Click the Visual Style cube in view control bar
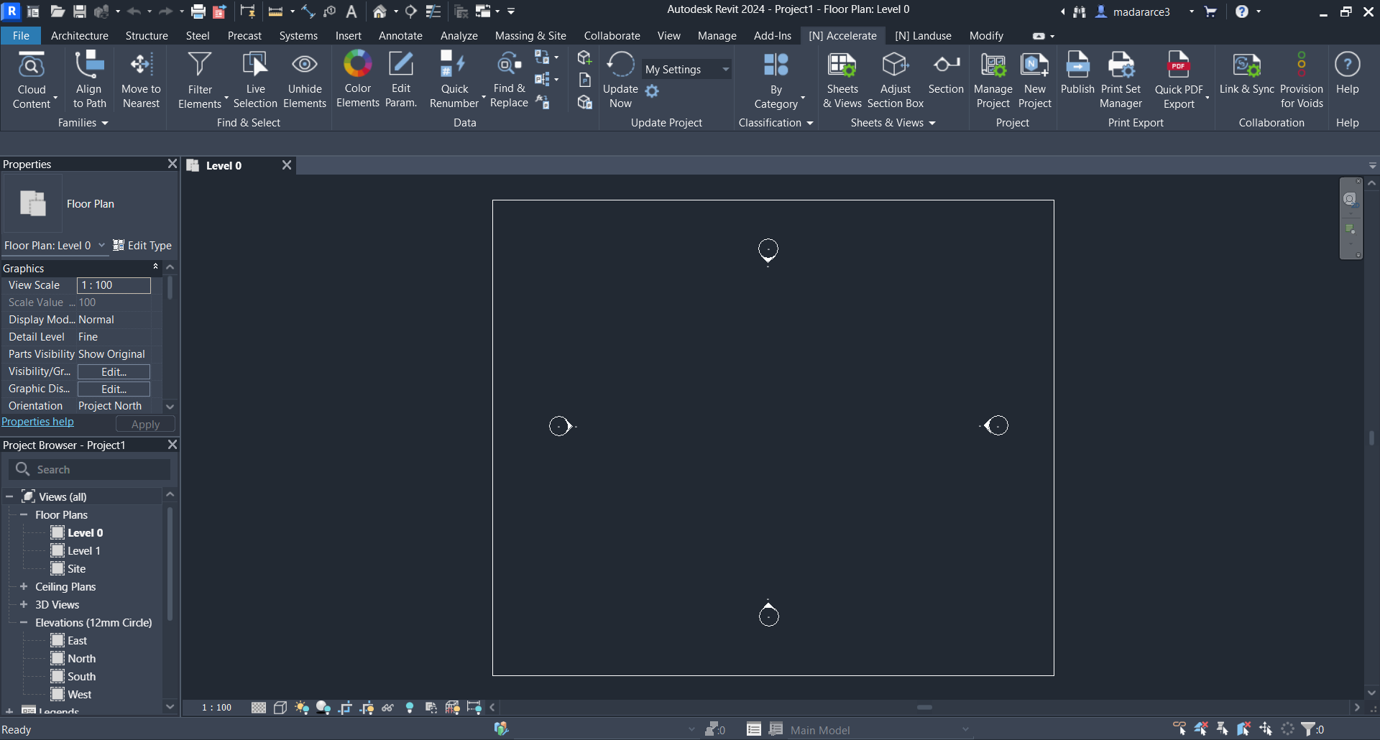Screen dimensions: 1380x740 [x=280, y=708]
